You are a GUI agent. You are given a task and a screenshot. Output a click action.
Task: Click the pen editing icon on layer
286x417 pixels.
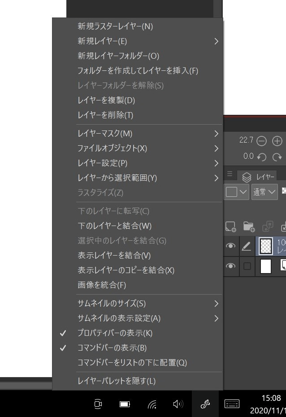[x=247, y=246]
